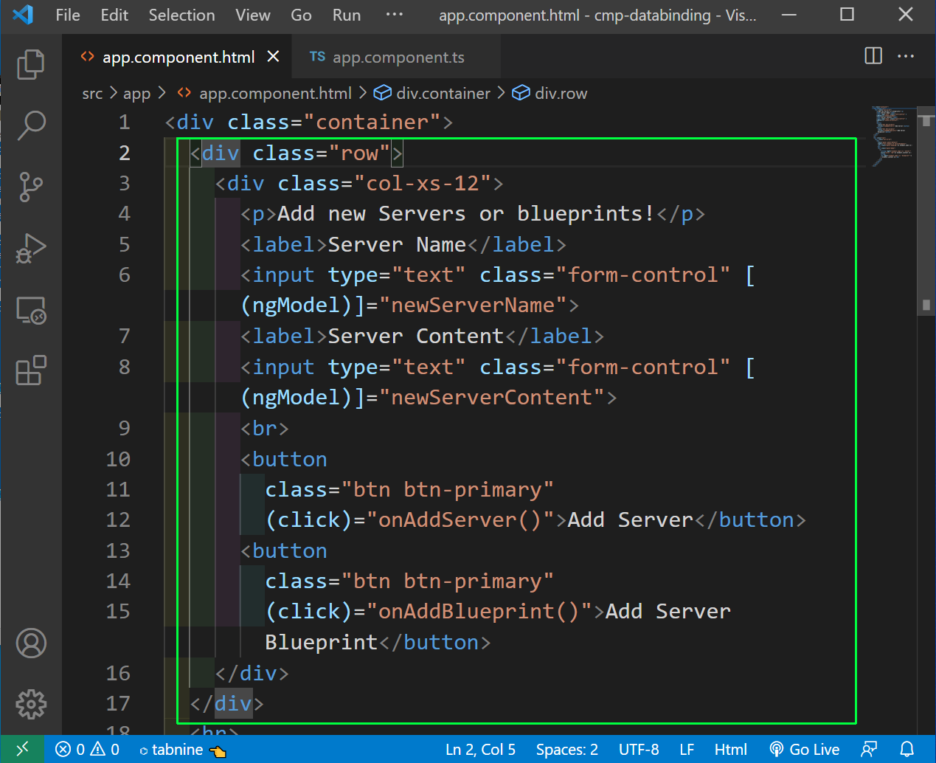Click the onAddServer() handler text
The height and width of the screenshot is (763, 936).
(x=460, y=519)
